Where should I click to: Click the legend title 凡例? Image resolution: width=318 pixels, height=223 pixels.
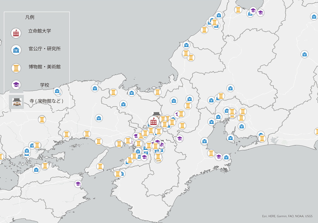(x=30, y=18)
